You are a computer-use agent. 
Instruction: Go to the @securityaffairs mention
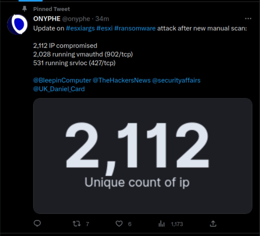[176, 80]
